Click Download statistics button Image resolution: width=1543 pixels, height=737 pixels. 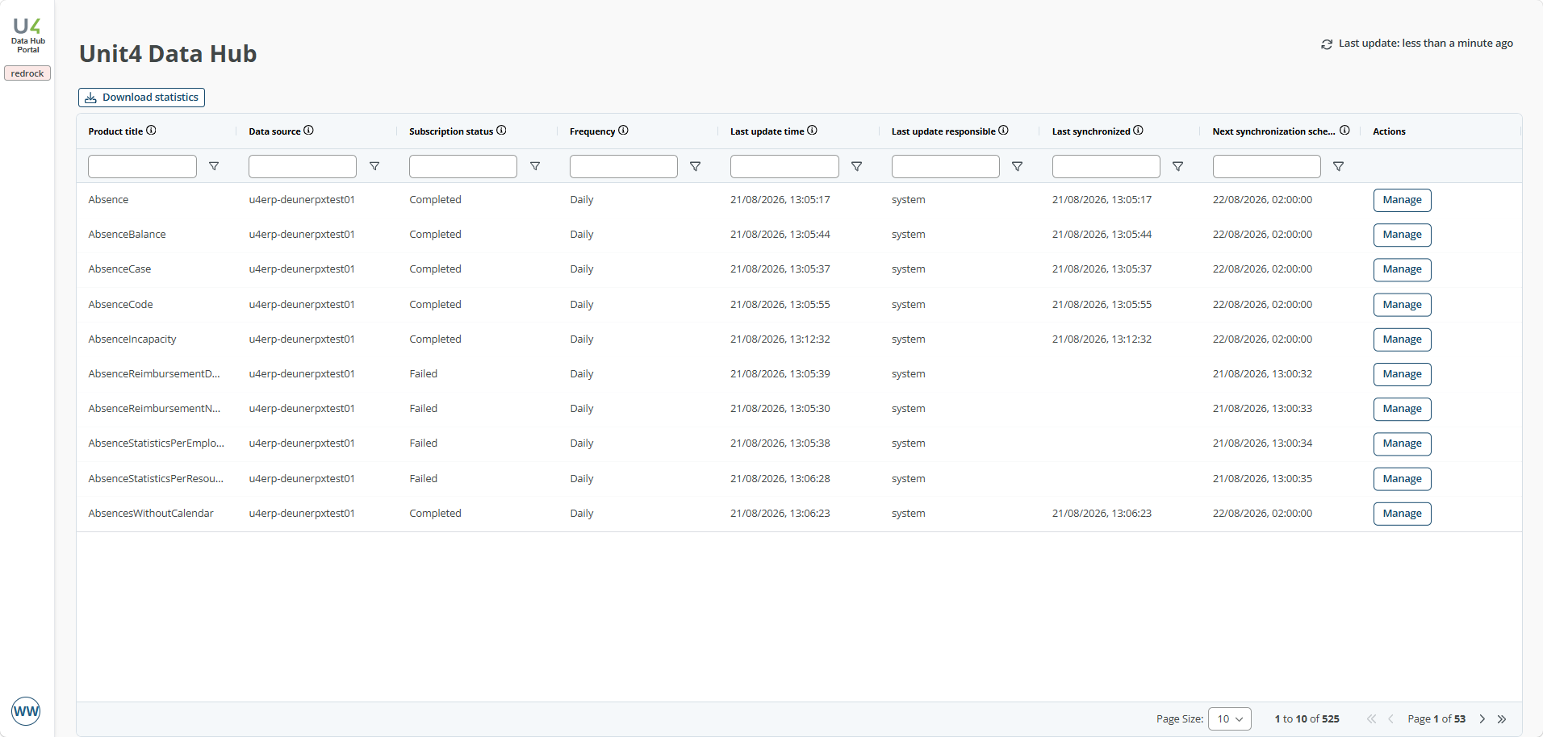pyautogui.click(x=142, y=98)
